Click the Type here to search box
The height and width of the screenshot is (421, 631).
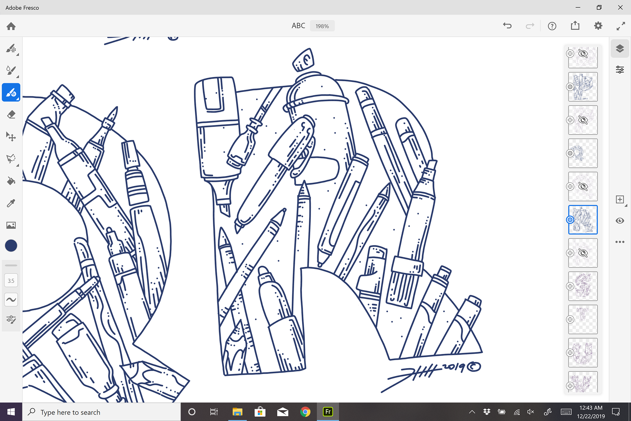point(102,412)
